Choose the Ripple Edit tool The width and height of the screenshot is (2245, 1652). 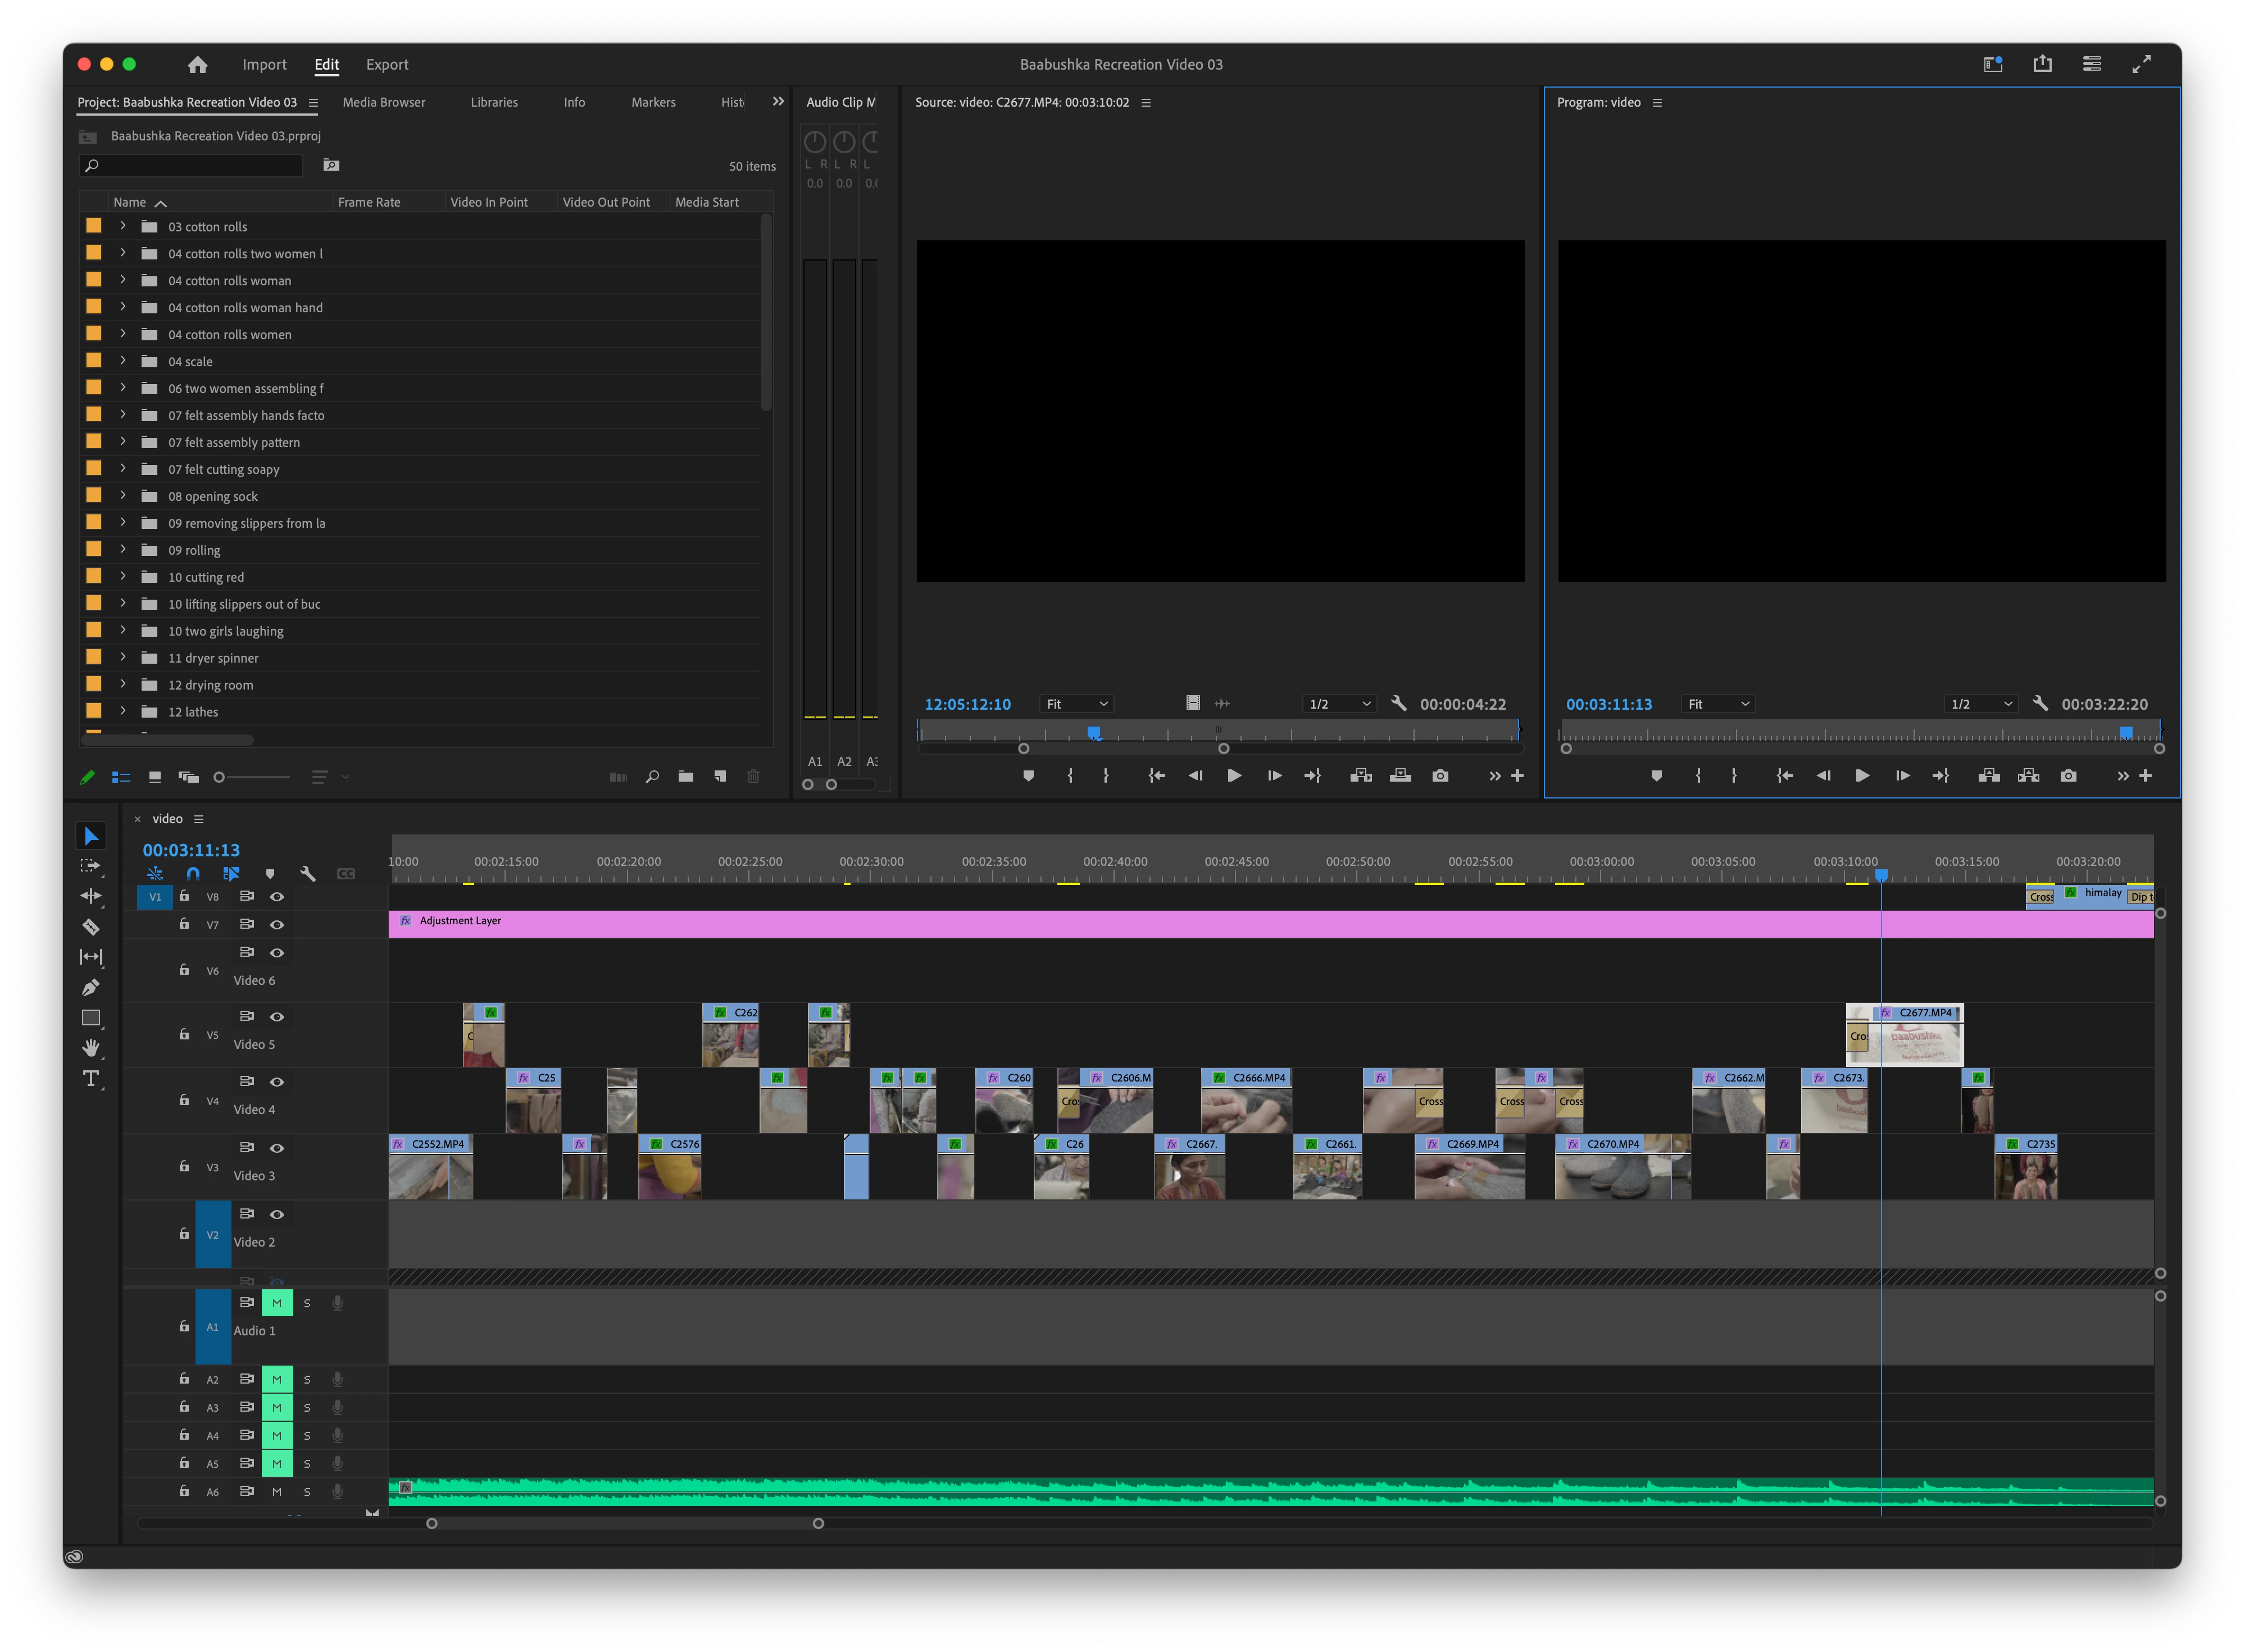(90, 896)
